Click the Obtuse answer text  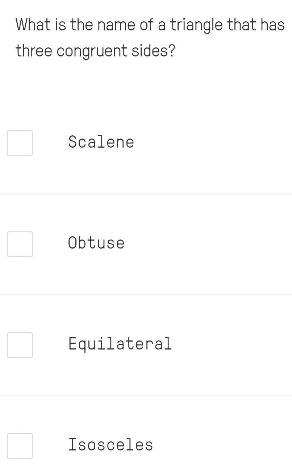pos(96,243)
